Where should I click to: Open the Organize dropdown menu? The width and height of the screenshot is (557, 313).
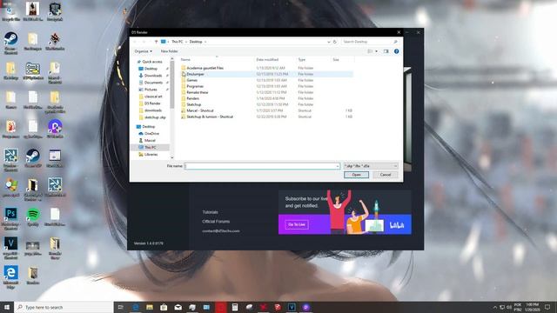[143, 51]
